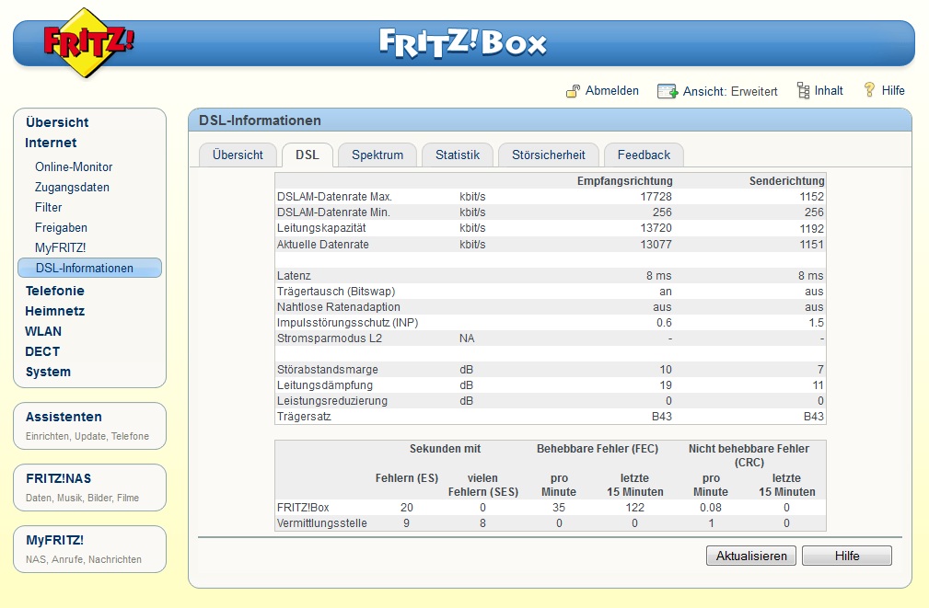Image resolution: width=929 pixels, height=608 pixels.
Task: Open Filter submenu entry
Action: pos(48,207)
